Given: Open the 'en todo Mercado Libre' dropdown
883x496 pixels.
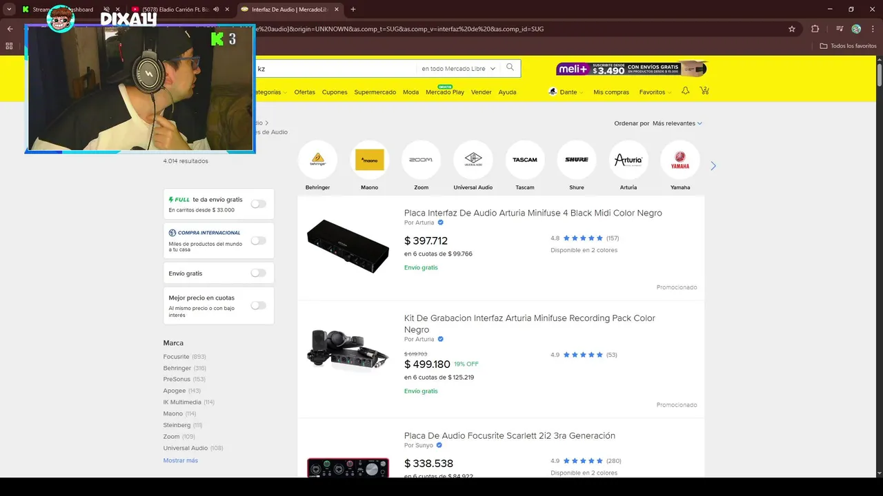Looking at the screenshot, I should (x=457, y=68).
